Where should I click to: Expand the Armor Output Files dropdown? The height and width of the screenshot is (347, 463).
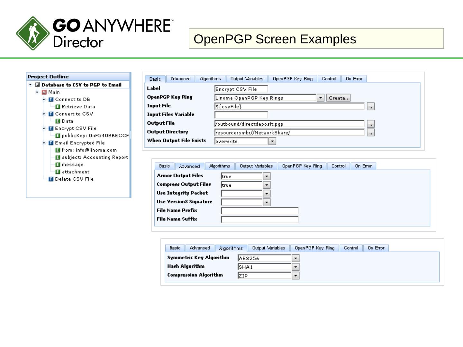(x=267, y=176)
